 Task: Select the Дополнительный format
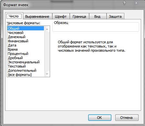pos(26,70)
